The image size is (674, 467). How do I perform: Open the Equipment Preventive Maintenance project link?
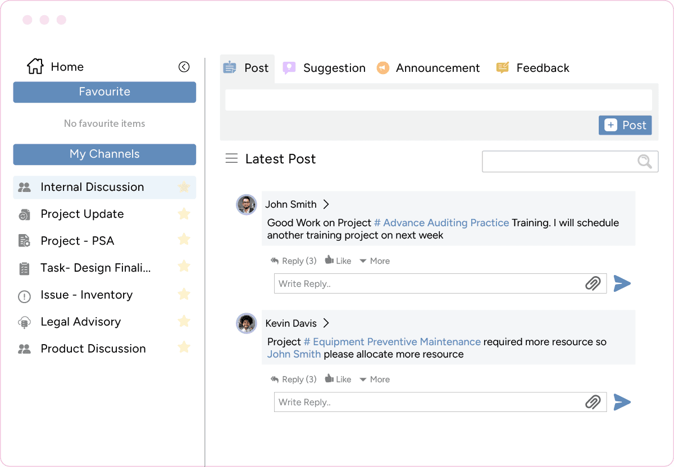[393, 341]
